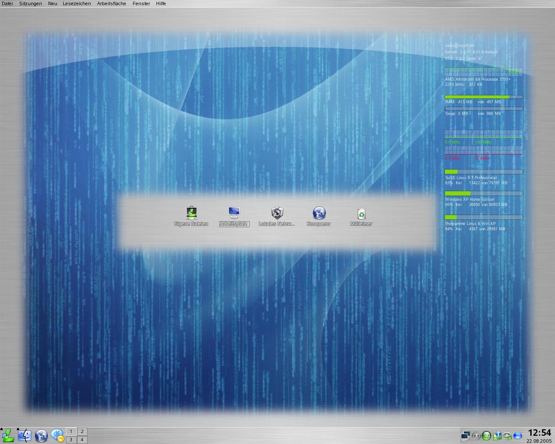The height and width of the screenshot is (444, 555).
Task: Open the Eigene Dateien desktop icon
Action: click(x=191, y=216)
